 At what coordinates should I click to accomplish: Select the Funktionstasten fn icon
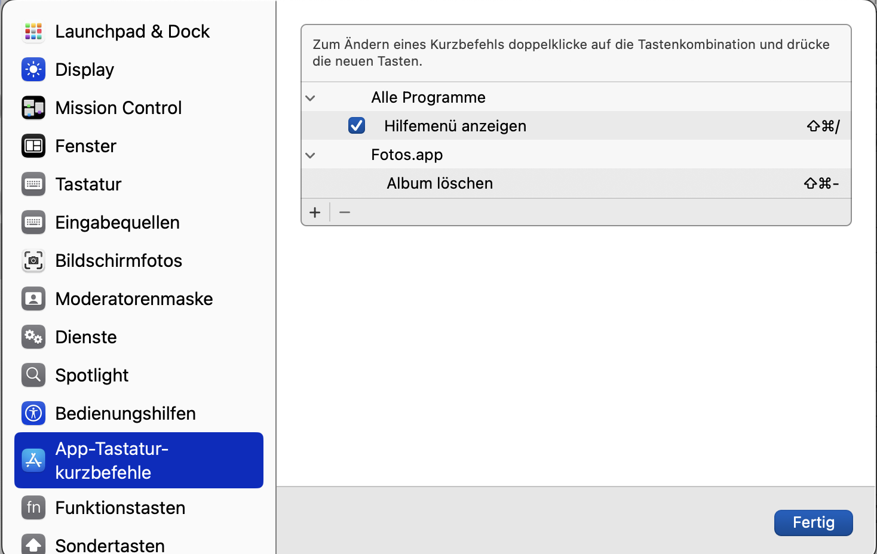click(33, 508)
